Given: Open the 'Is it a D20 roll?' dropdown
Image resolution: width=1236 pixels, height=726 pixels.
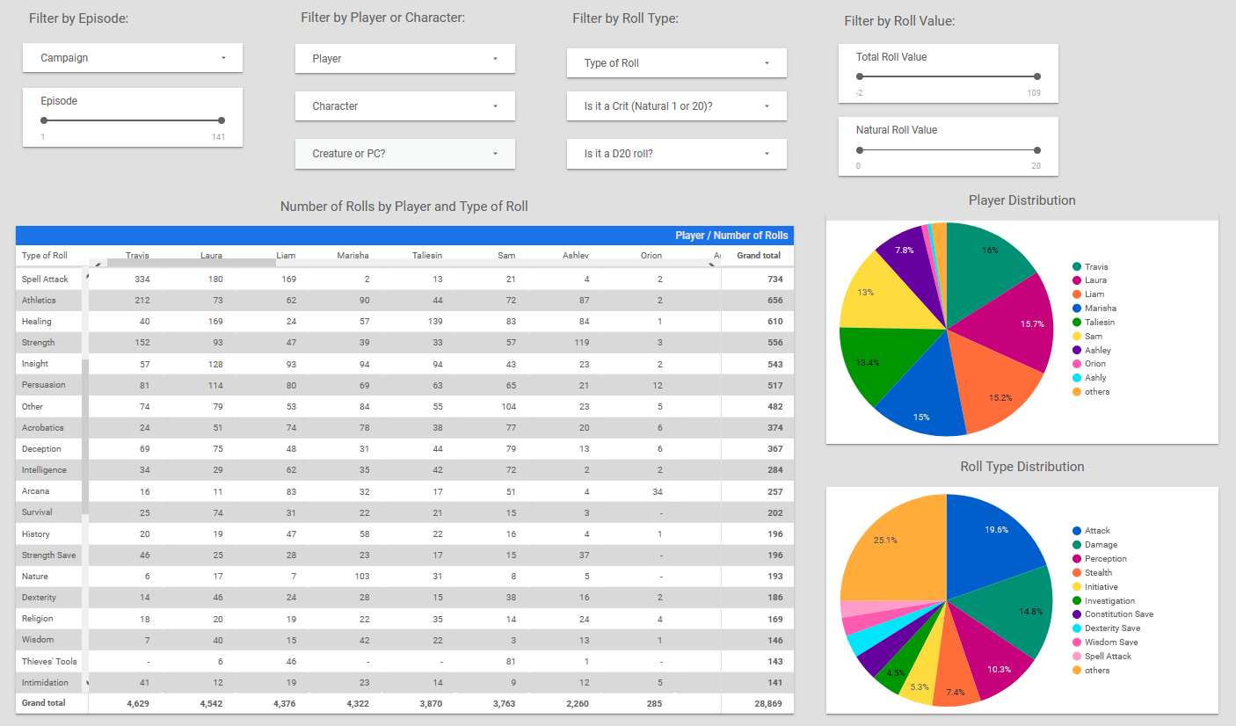Looking at the screenshot, I should (676, 153).
